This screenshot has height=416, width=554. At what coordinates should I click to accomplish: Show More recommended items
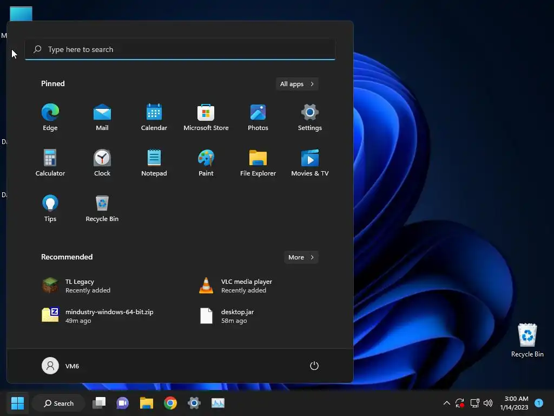[301, 257]
